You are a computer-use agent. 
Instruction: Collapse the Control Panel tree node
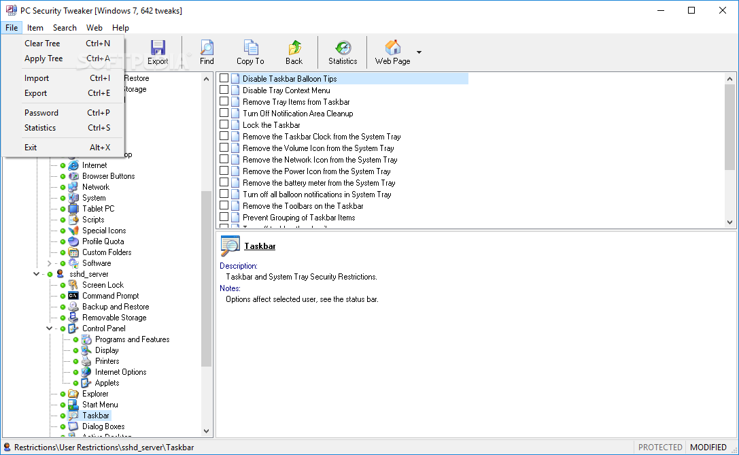[49, 328]
